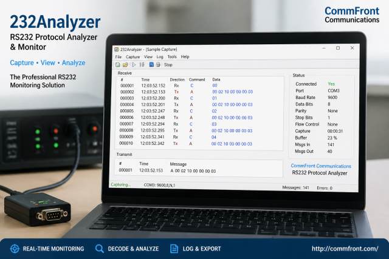The width and height of the screenshot is (389, 259).
Task: Open the View menu
Action: [x=148, y=56]
